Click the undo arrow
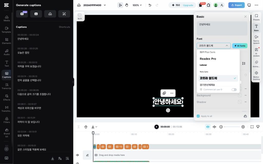263x164 pixels. [x=150, y=5]
